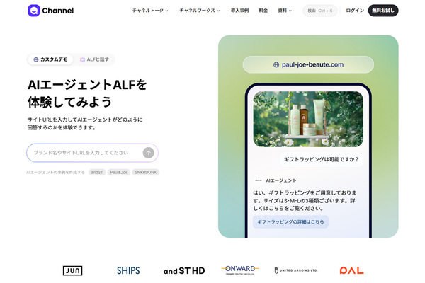Switch to the カスタムデモ toggle
This screenshot has width=425, height=283.
(50, 59)
